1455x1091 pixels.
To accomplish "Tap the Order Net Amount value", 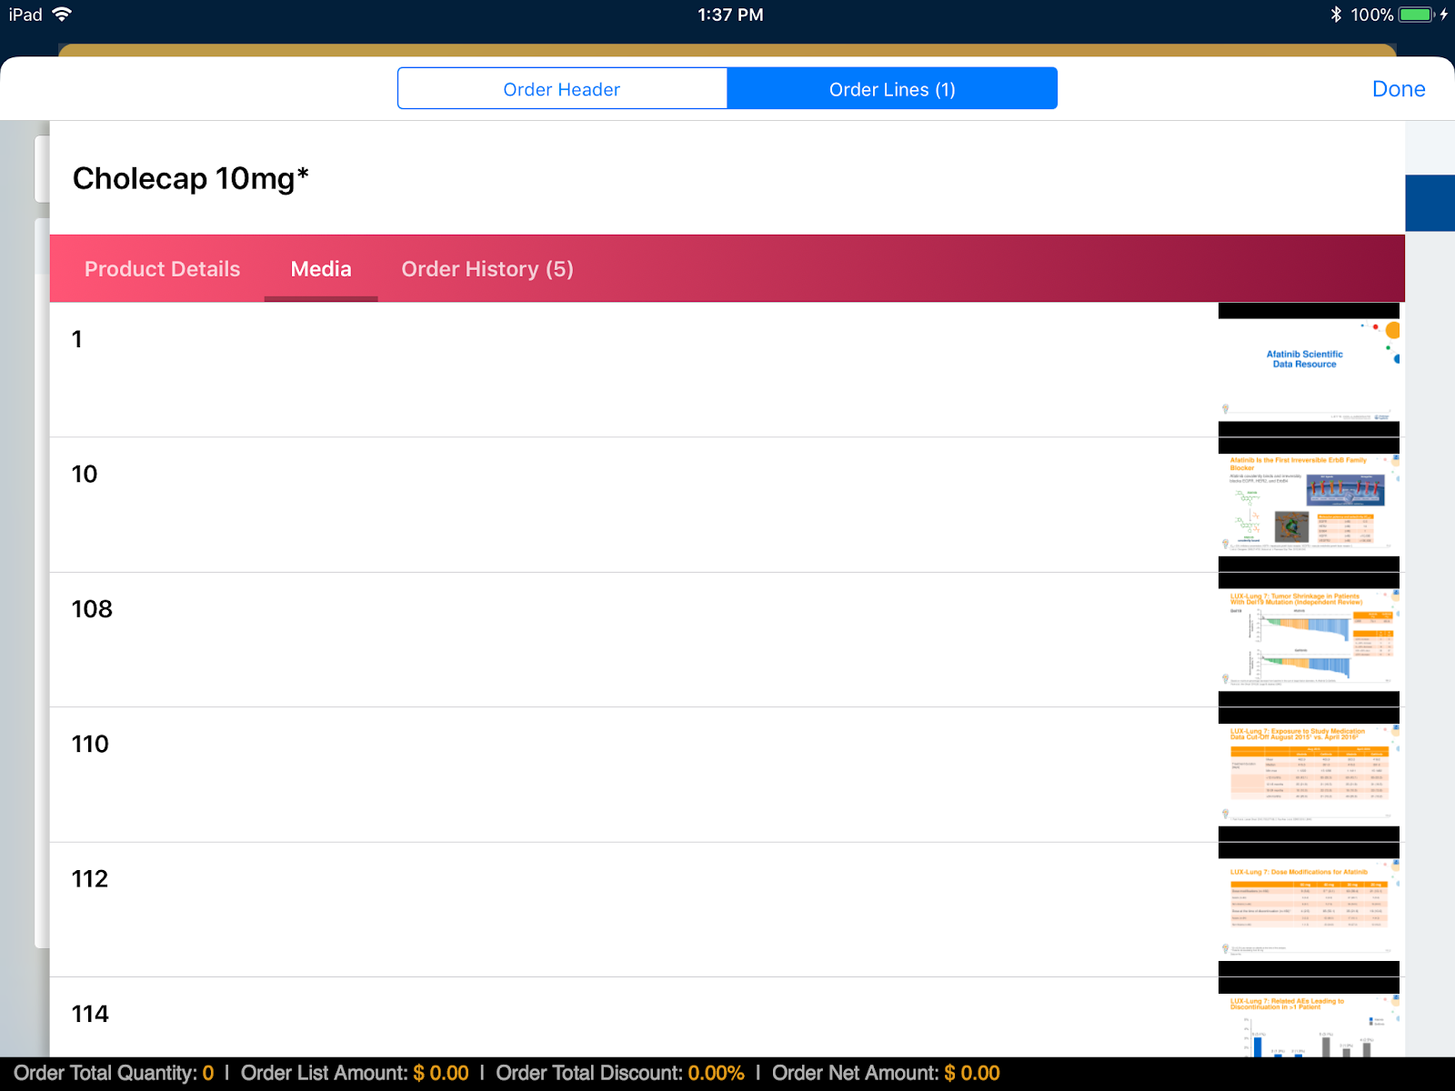I will 971,1074.
